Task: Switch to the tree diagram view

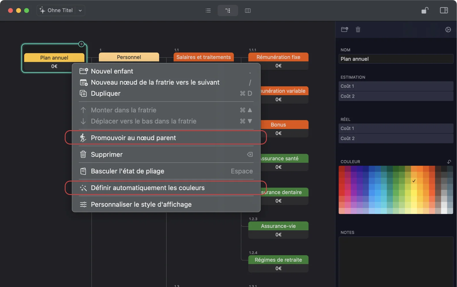Action: click(x=228, y=11)
